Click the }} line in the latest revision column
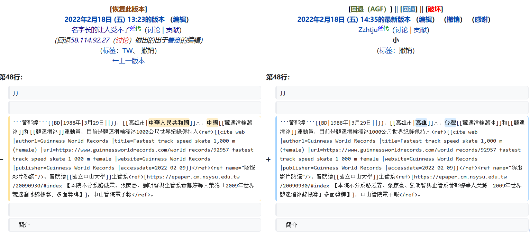Viewport: 530px width, 233px height. coord(402,93)
